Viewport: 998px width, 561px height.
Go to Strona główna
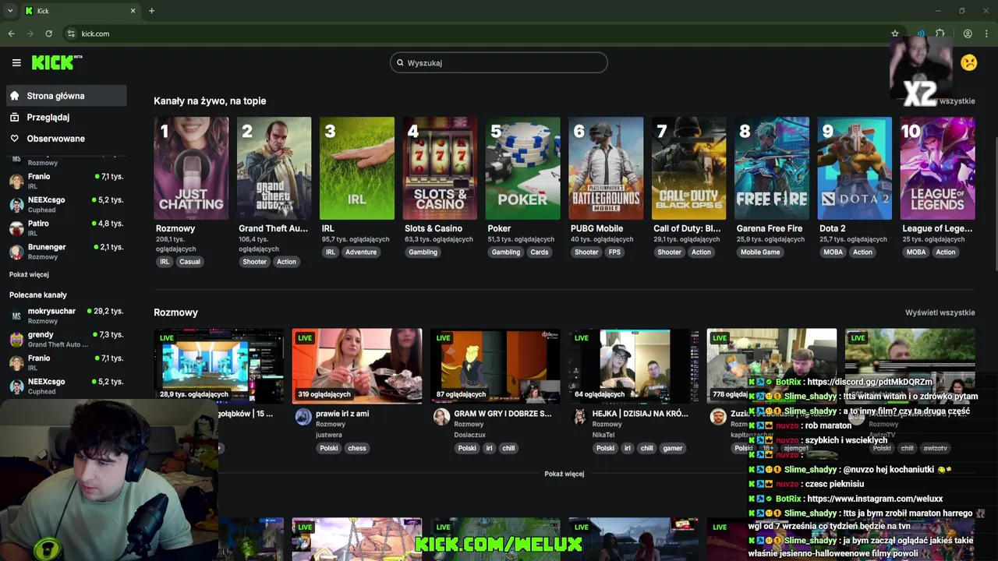[x=66, y=96]
